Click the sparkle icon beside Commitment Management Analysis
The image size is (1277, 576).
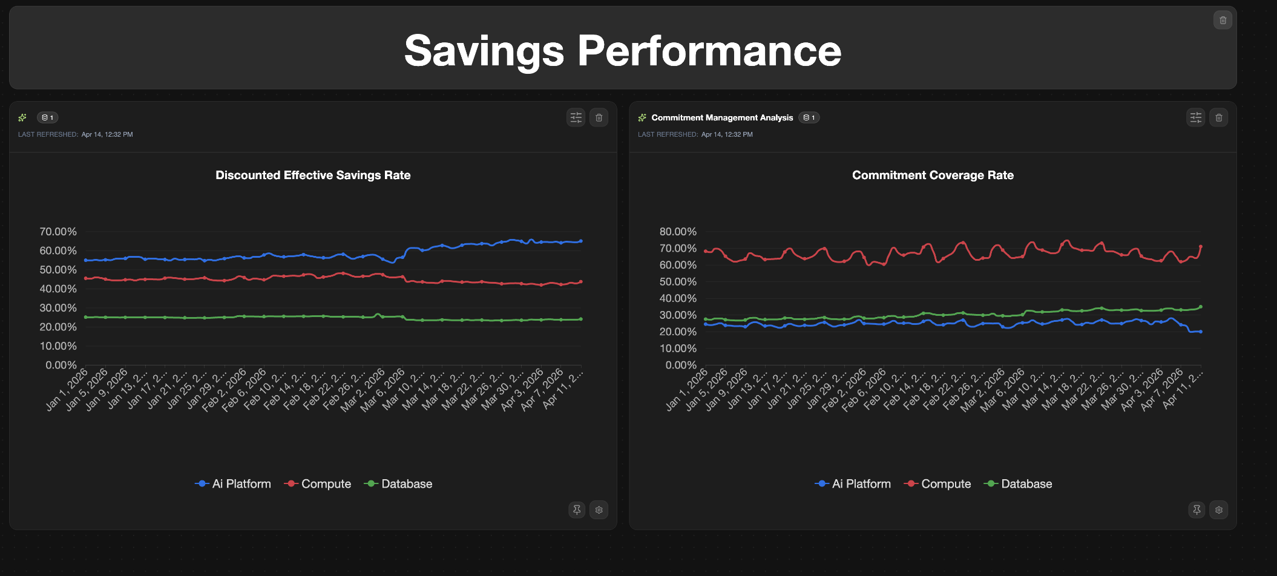(642, 117)
